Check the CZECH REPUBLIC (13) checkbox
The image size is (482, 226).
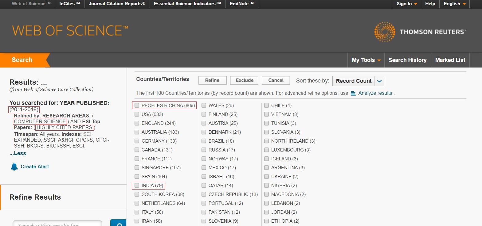coord(204,194)
